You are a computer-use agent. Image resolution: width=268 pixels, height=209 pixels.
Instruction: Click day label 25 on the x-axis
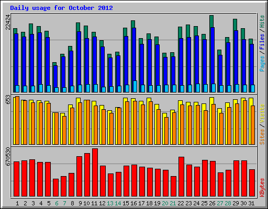(204, 203)
